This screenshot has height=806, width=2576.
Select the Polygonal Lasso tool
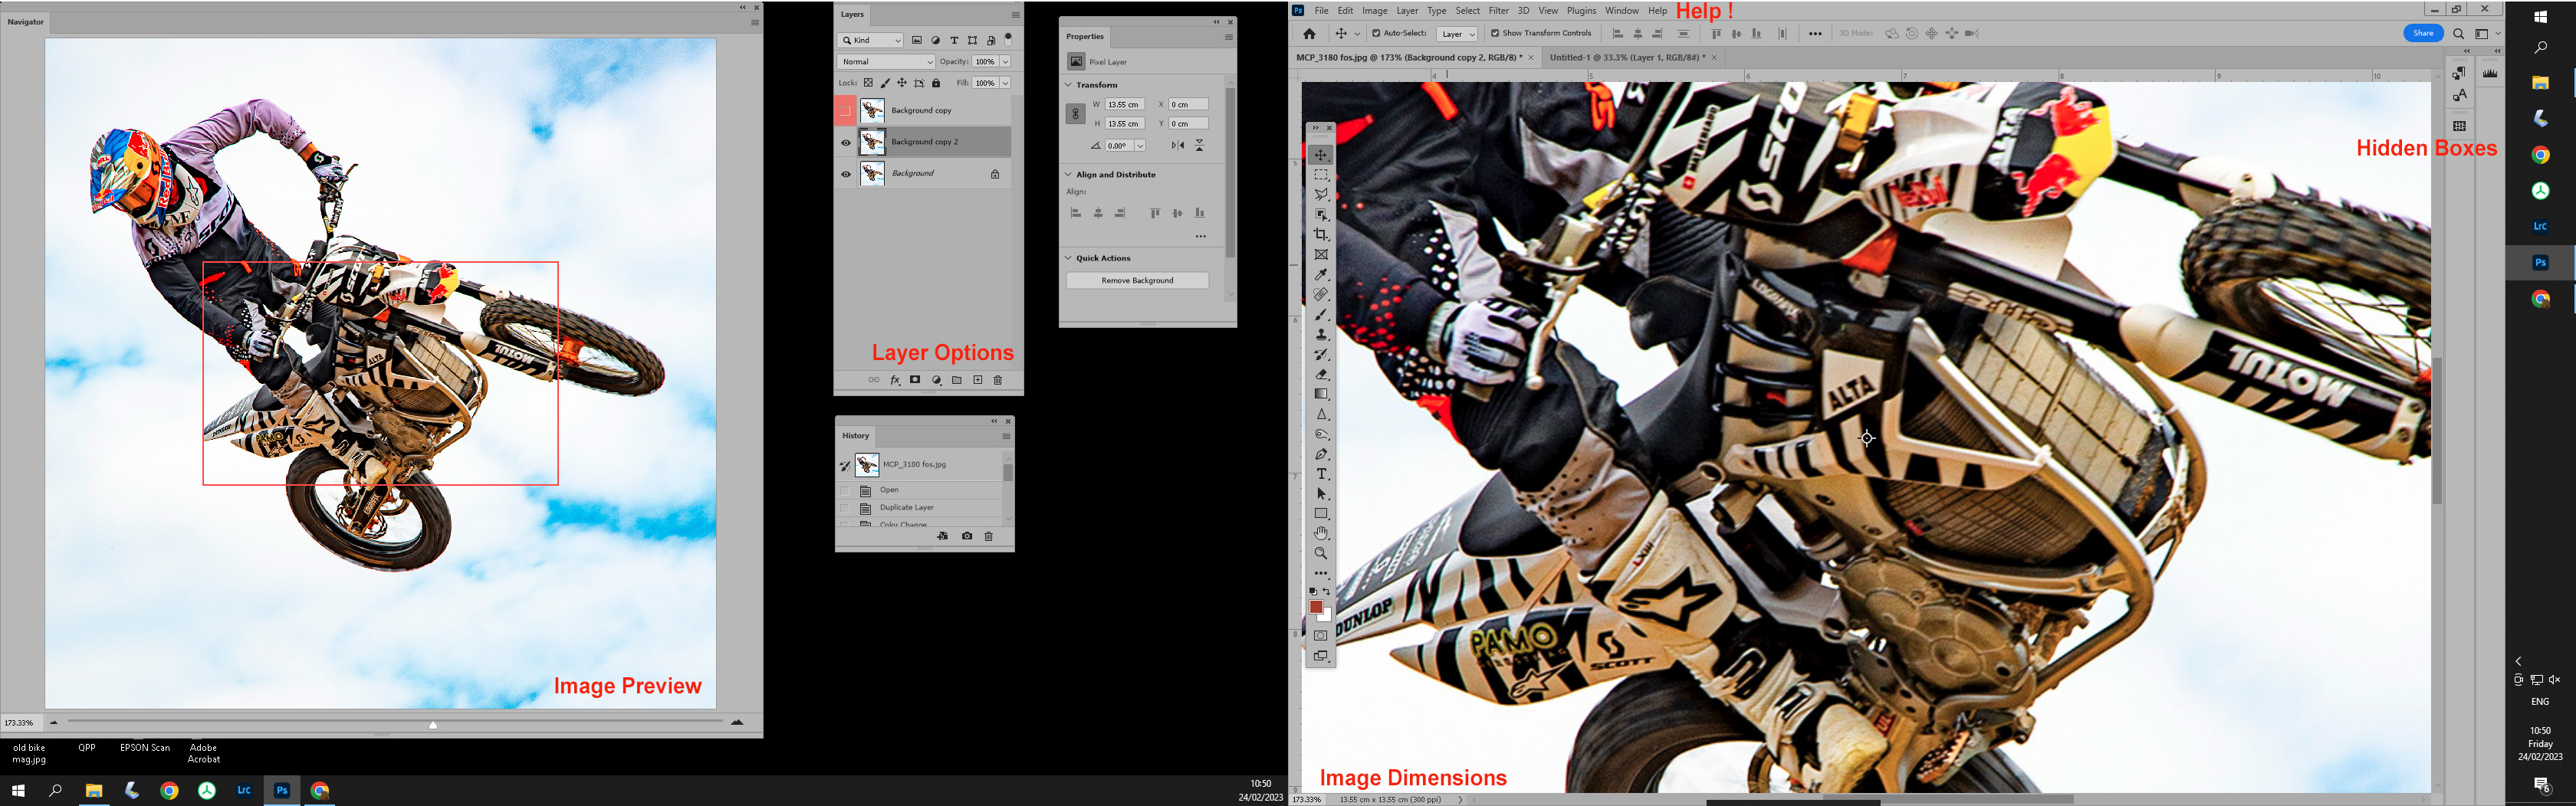(1321, 195)
